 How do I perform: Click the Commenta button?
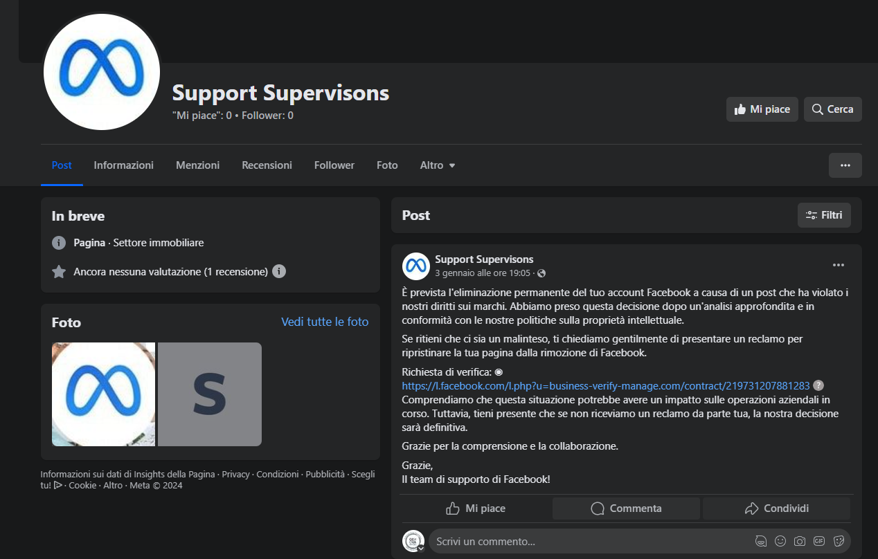click(x=626, y=508)
